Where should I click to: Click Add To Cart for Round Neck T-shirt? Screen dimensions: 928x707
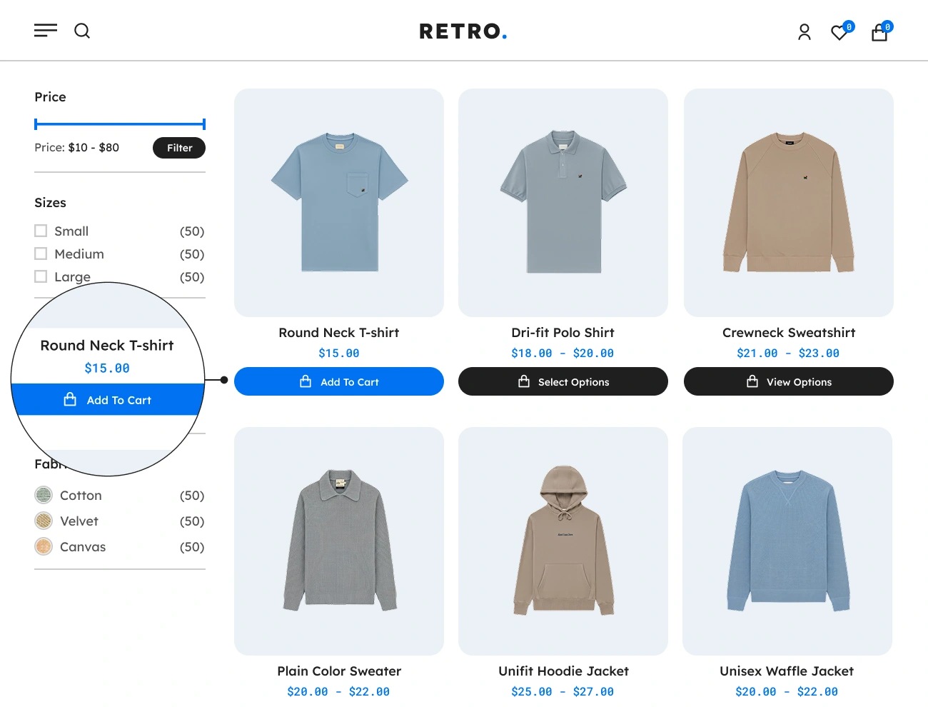pyautogui.click(x=339, y=381)
